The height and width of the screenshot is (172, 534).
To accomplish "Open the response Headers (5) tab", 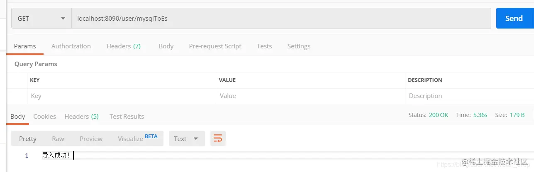I will pos(81,117).
